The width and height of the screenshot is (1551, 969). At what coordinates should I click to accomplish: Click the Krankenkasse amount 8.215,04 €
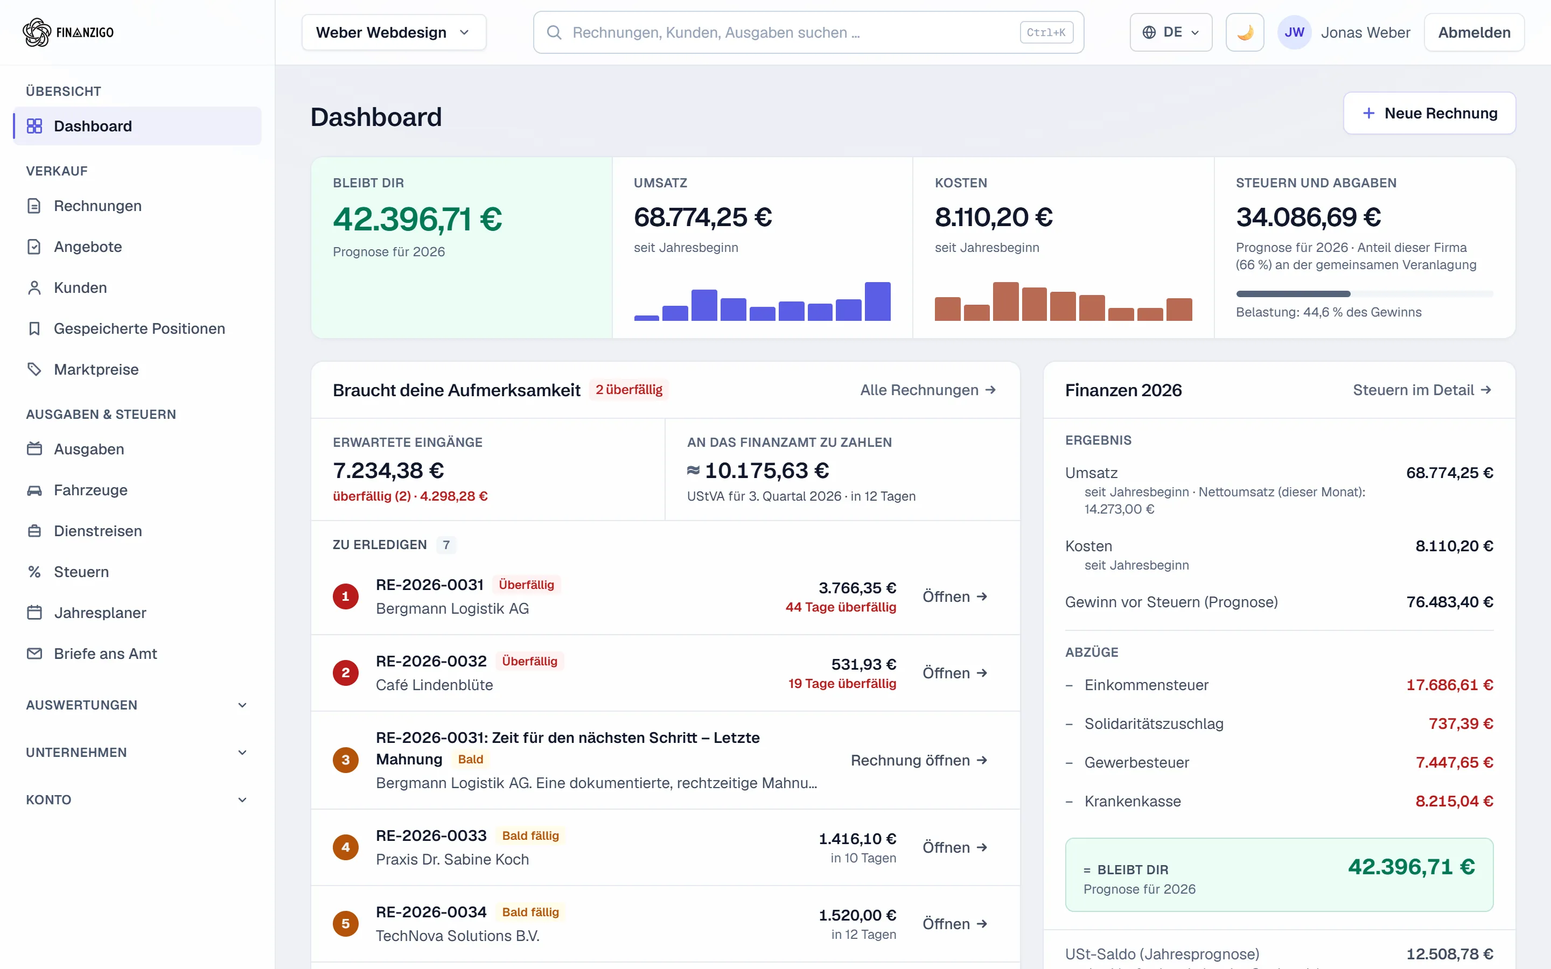point(1454,801)
